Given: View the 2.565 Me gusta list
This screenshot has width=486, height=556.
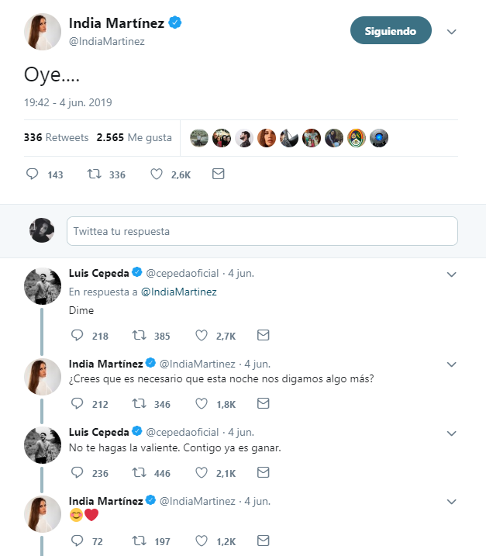Looking at the screenshot, I should (133, 137).
